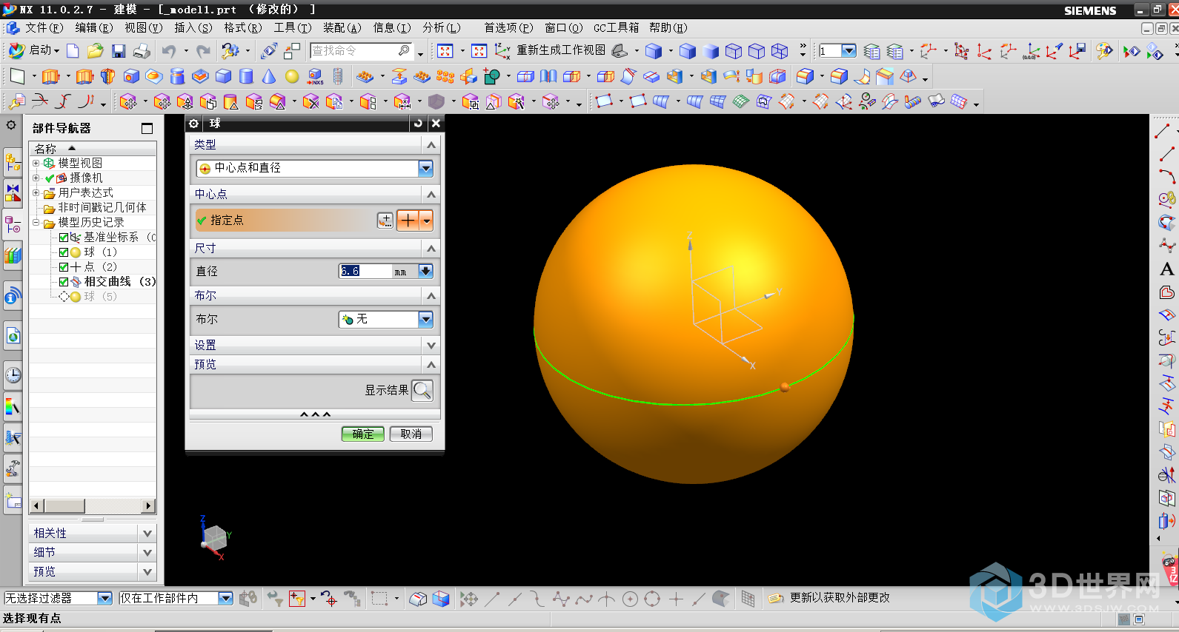The width and height of the screenshot is (1179, 632).
Task: Click the Show Result magnifier icon
Action: pos(422,390)
